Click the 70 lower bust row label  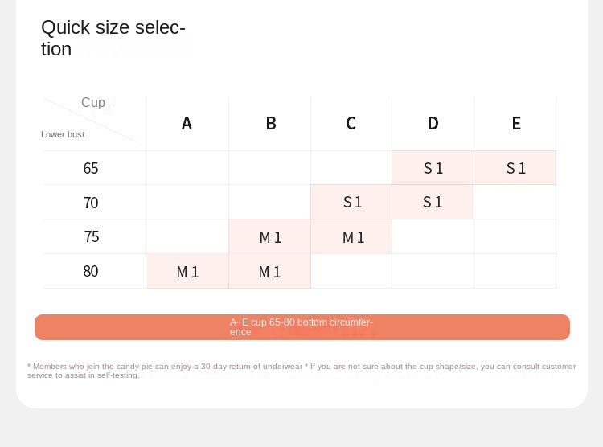pyautogui.click(x=91, y=203)
